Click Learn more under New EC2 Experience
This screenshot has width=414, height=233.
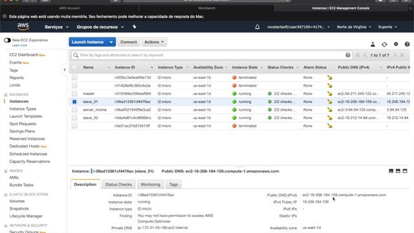(19, 45)
